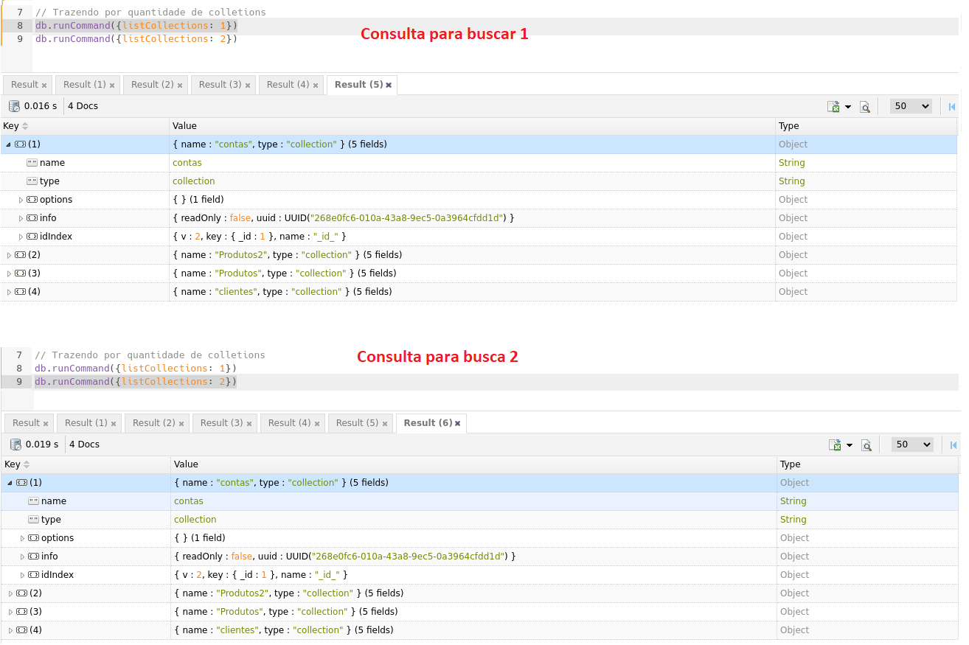Expand the idIndex field in the 0.019 s results
This screenshot has height=645, width=969.
point(23,575)
